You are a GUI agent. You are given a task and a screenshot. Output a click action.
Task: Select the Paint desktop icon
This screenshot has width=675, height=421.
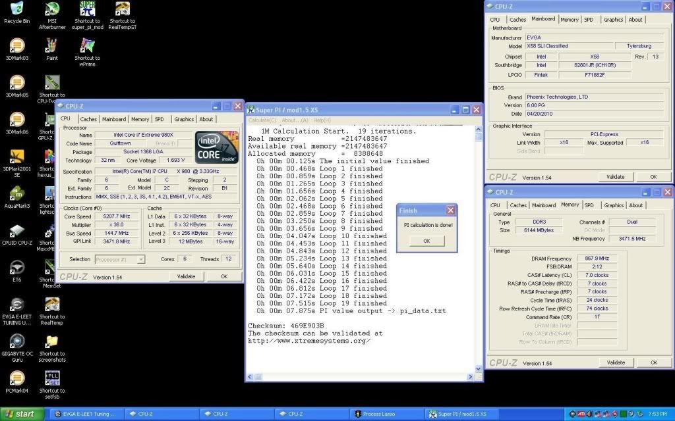click(51, 46)
